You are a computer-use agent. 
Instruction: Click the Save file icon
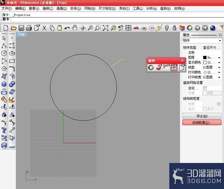click(x=21, y=28)
